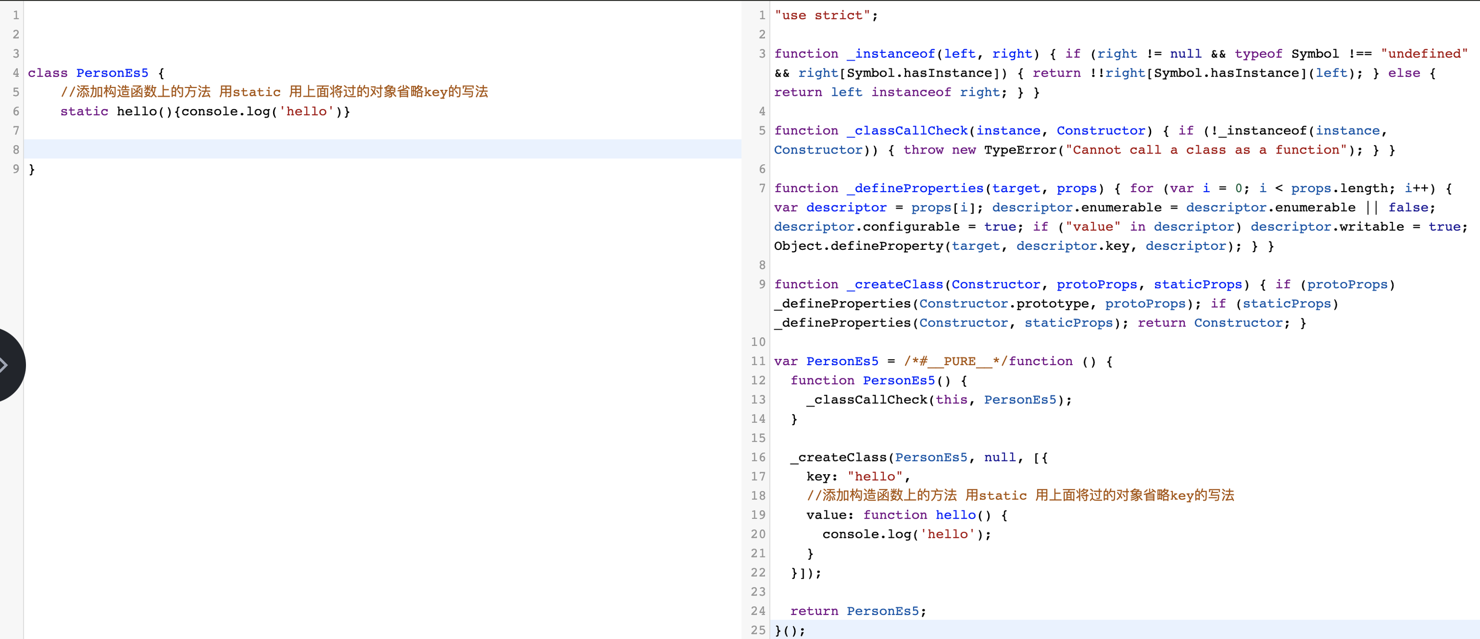Click the _instanceof function name in output
The height and width of the screenshot is (639, 1480).
[x=891, y=54]
